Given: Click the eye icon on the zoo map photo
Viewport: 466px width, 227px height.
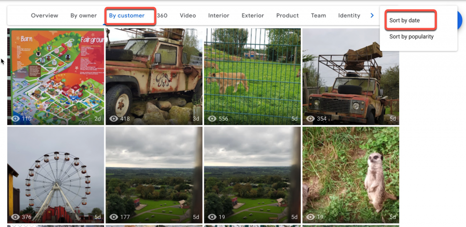Looking at the screenshot, I should [x=15, y=119].
